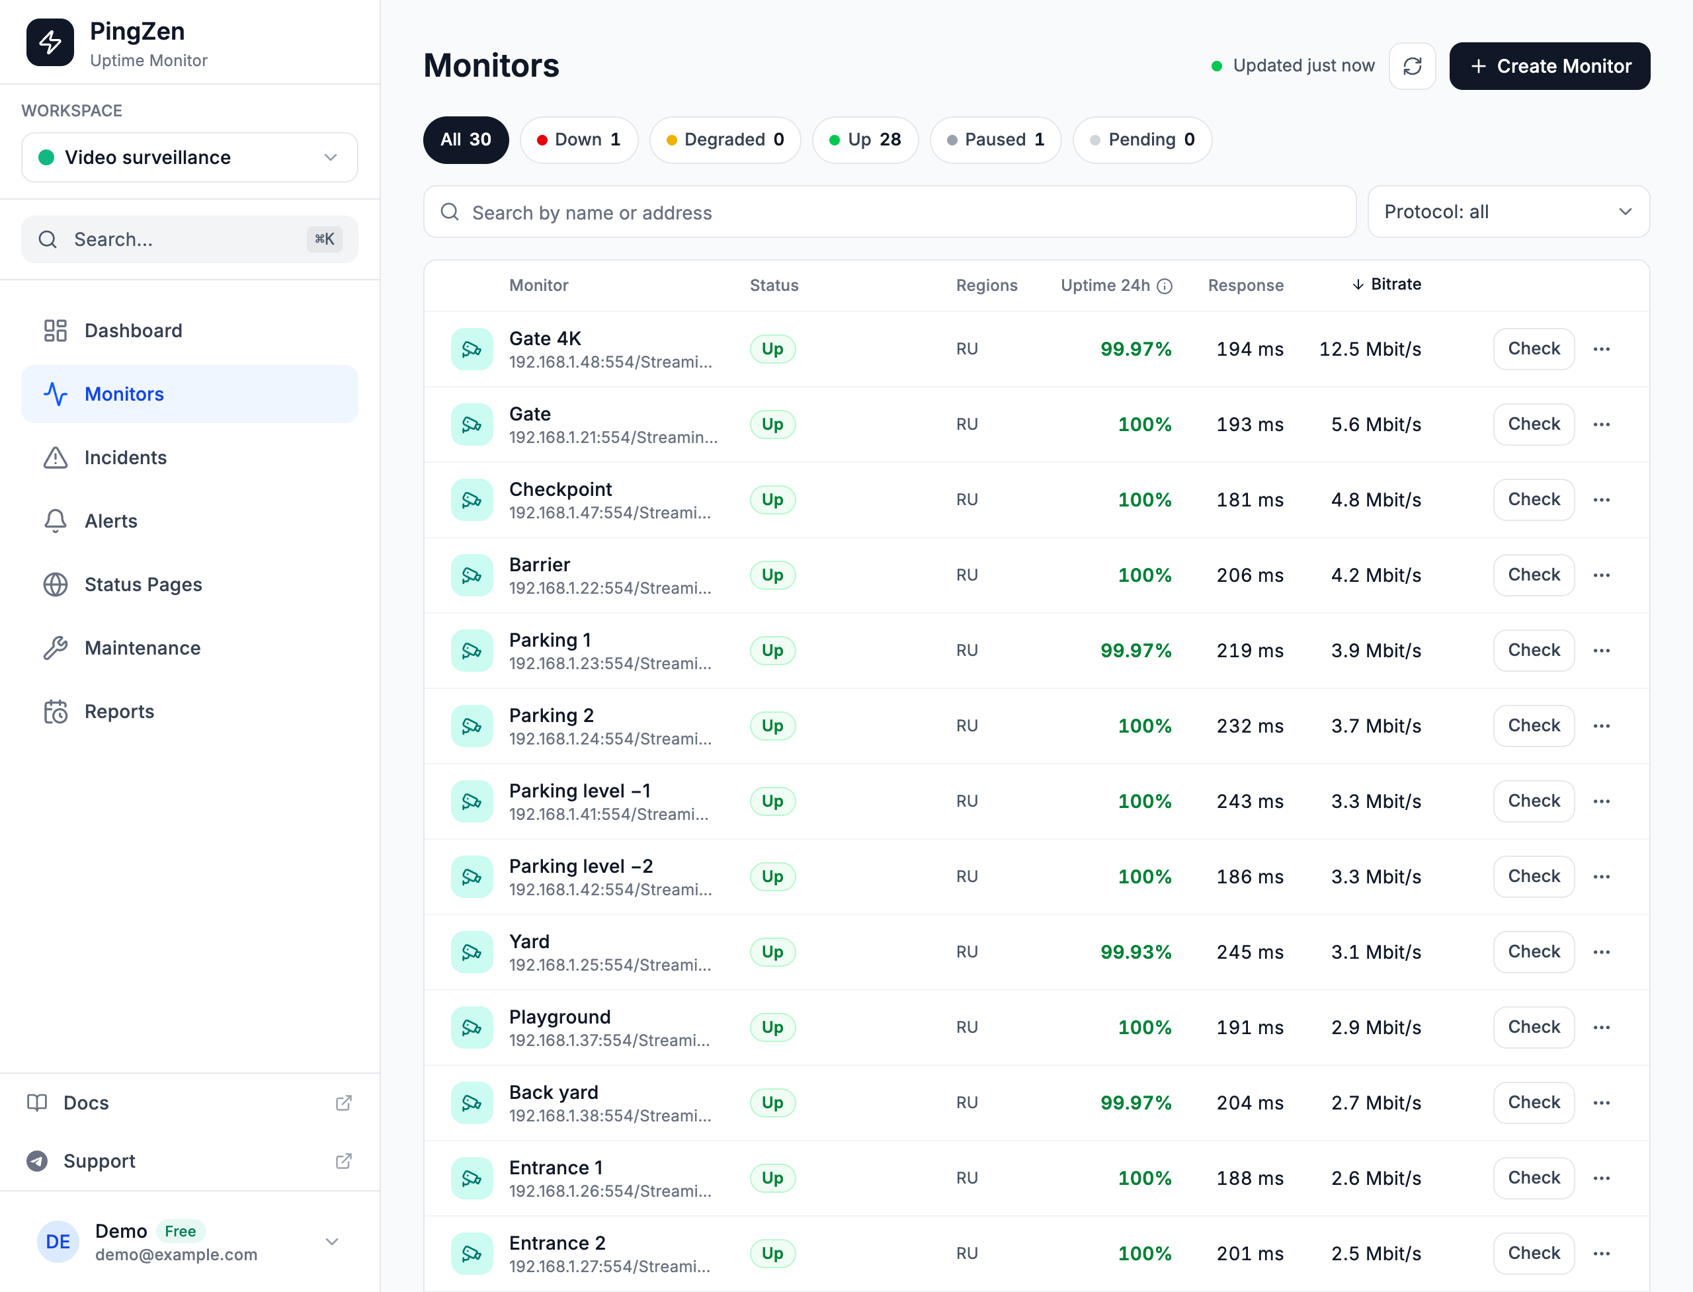The image size is (1693, 1292).
Task: Filter monitors by Degraded 0
Action: (x=725, y=140)
